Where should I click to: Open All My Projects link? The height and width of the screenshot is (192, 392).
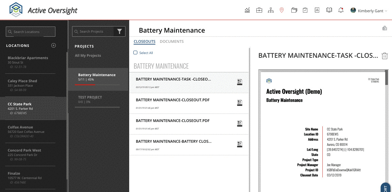(x=88, y=55)
